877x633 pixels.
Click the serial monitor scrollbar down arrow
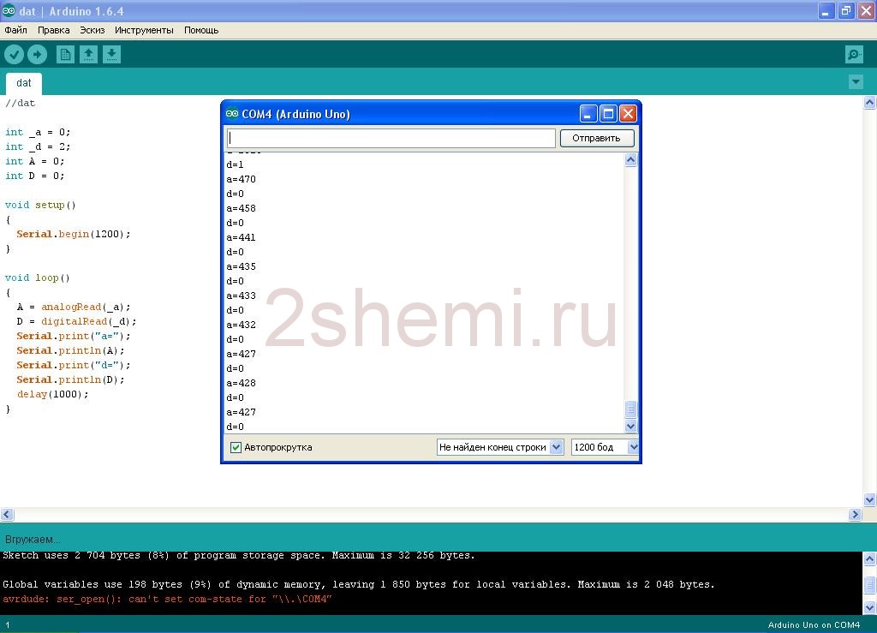(630, 426)
